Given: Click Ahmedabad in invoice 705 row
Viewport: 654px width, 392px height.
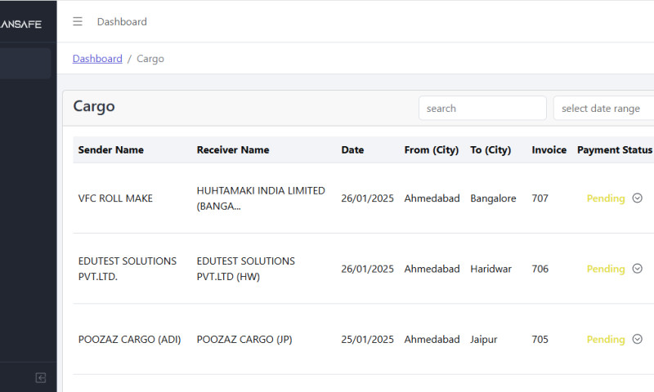Looking at the screenshot, I should 432,340.
